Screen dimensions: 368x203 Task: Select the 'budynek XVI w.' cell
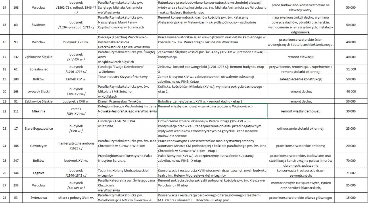[x=76, y=161]
